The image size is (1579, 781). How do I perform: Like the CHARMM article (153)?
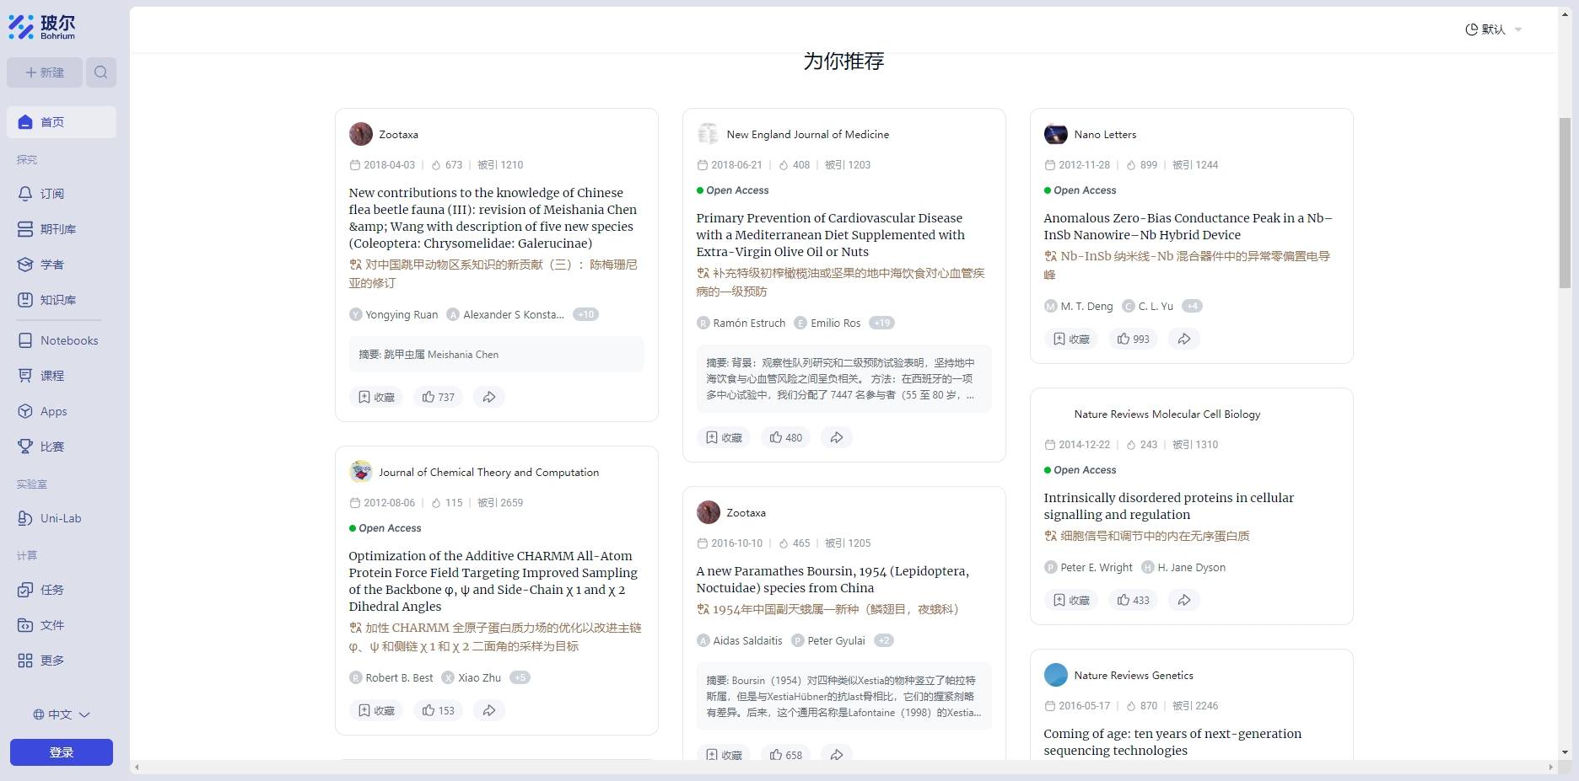(439, 710)
